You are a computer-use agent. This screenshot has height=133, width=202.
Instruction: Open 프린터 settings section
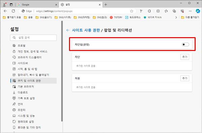[x=33, y=110]
